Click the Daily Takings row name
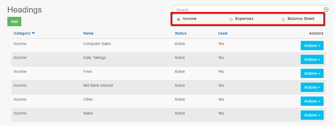This screenshot has width=334, height=126. tap(94, 58)
